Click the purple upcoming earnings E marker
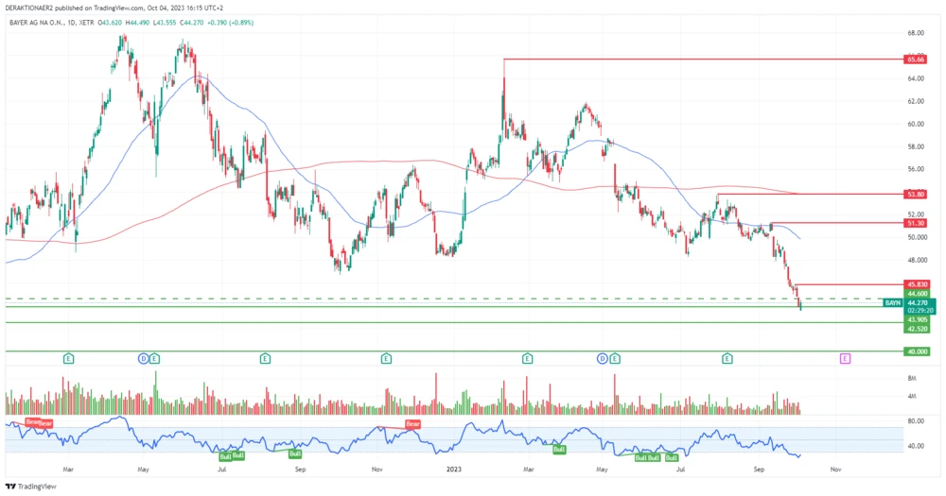The width and height of the screenshot is (946, 496). pyautogui.click(x=845, y=358)
